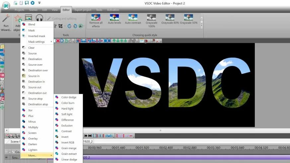Choose Inverted mask mode
Screen dimensions: 290x163
point(37,36)
